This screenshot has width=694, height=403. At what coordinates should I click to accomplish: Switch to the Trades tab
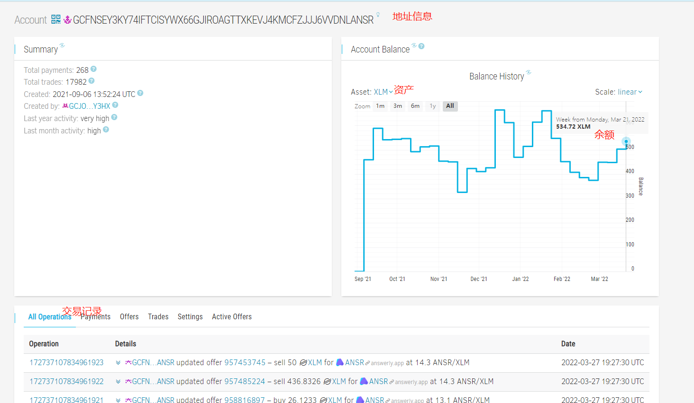pyautogui.click(x=158, y=317)
